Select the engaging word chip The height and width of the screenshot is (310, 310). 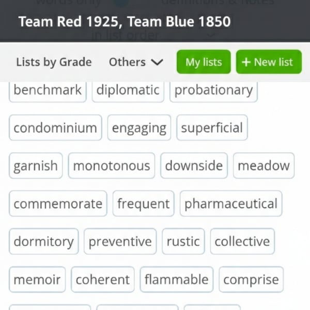coord(139,128)
